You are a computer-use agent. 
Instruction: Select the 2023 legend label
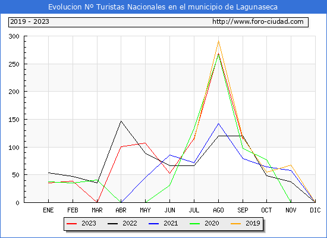coord(89,223)
